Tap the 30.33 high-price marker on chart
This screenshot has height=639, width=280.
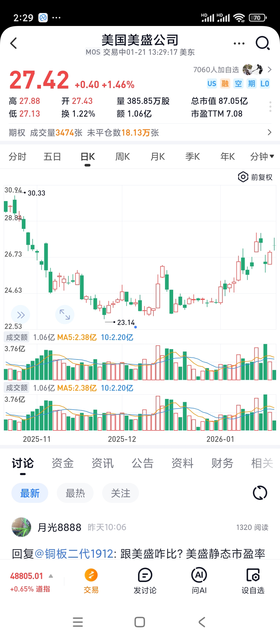pos(37,193)
